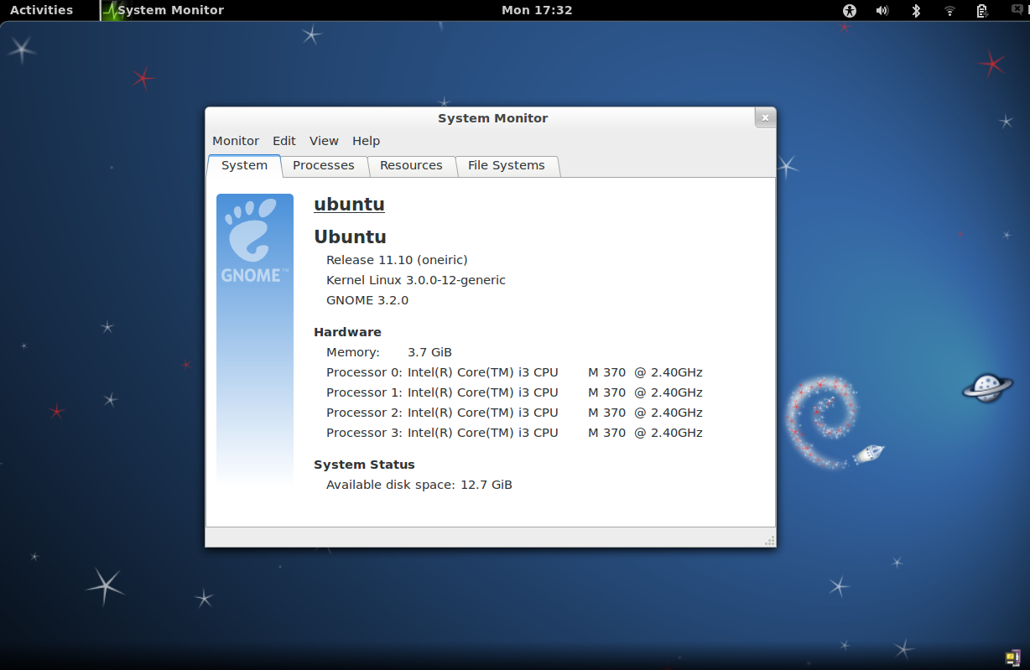Click the GNOME 3.2.0 version line
The width and height of the screenshot is (1030, 670).
(367, 300)
